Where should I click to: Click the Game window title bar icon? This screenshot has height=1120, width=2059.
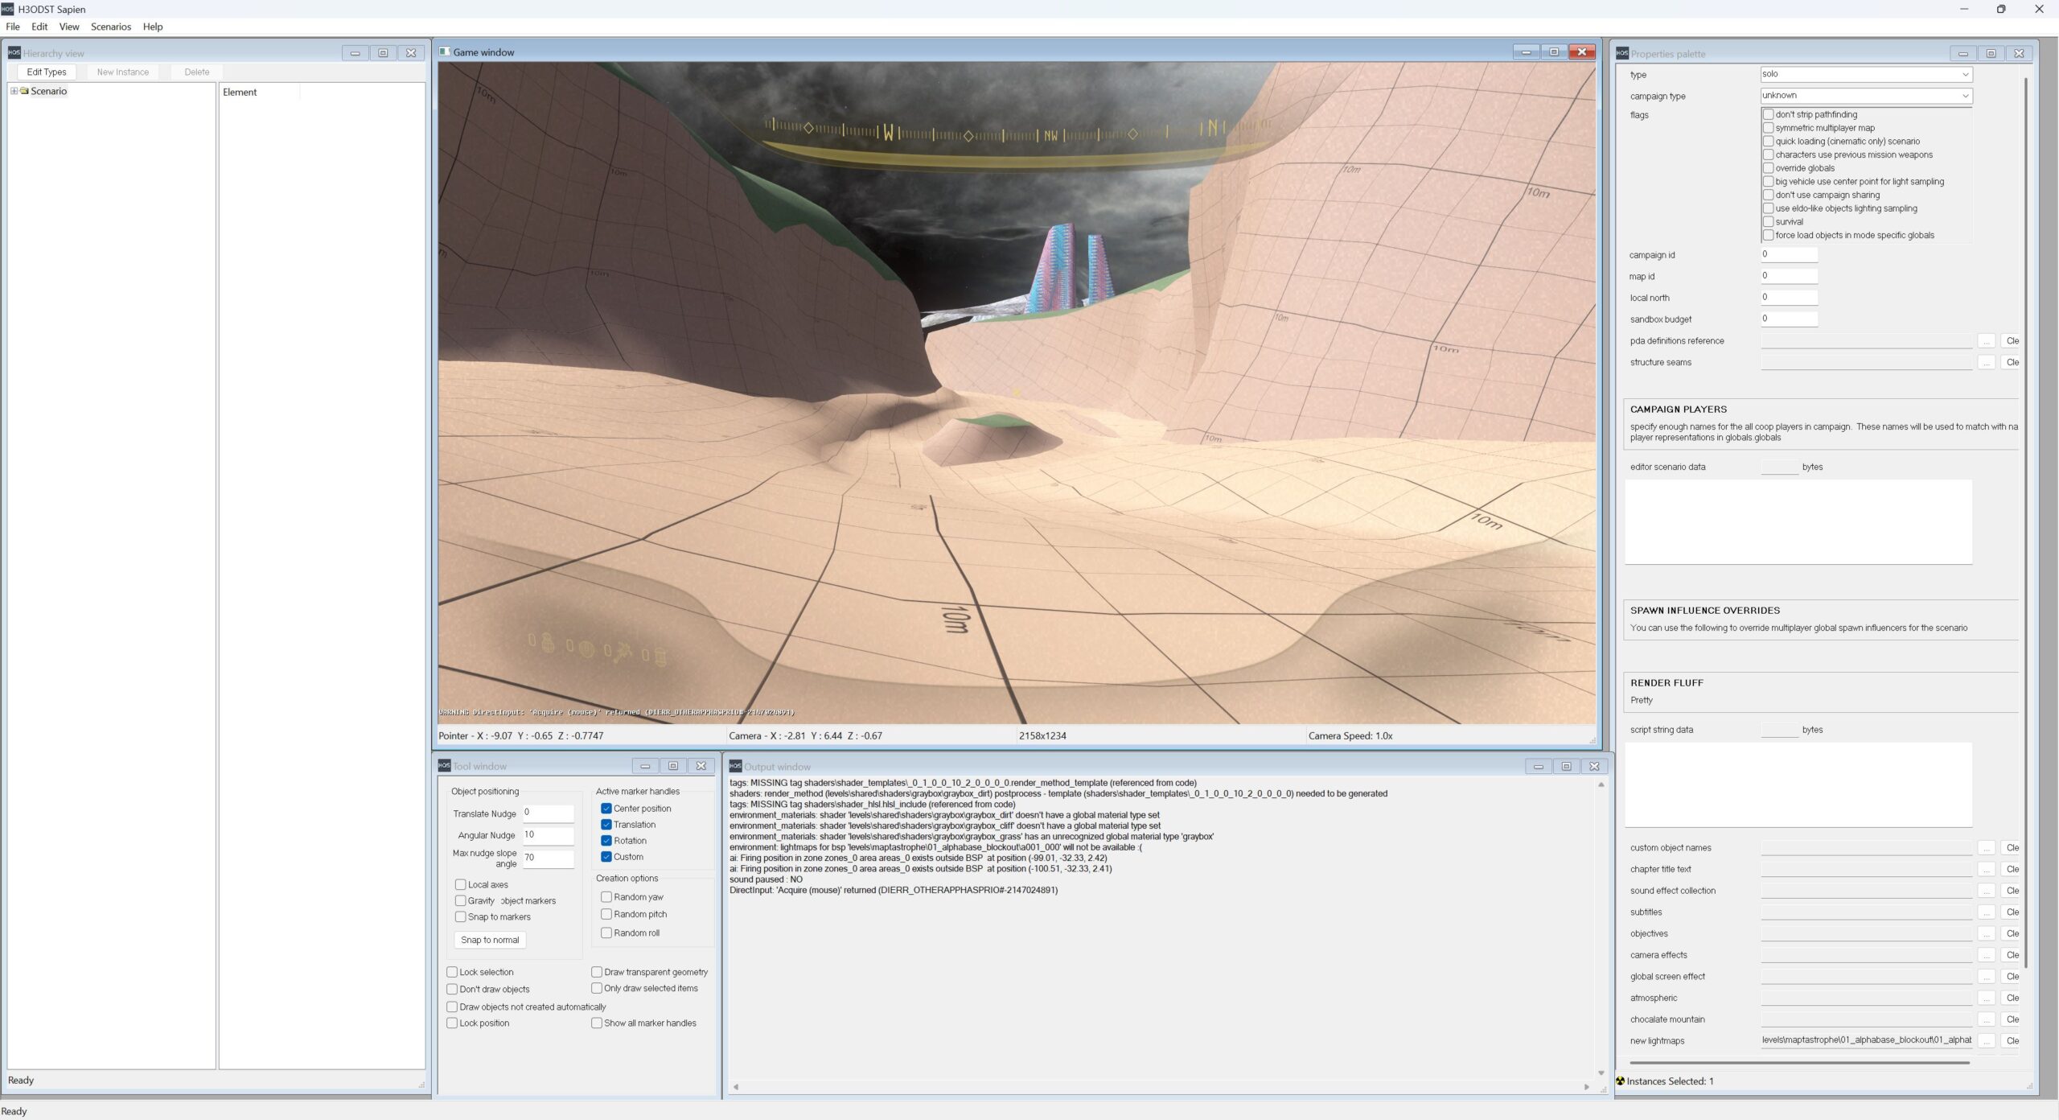point(445,52)
